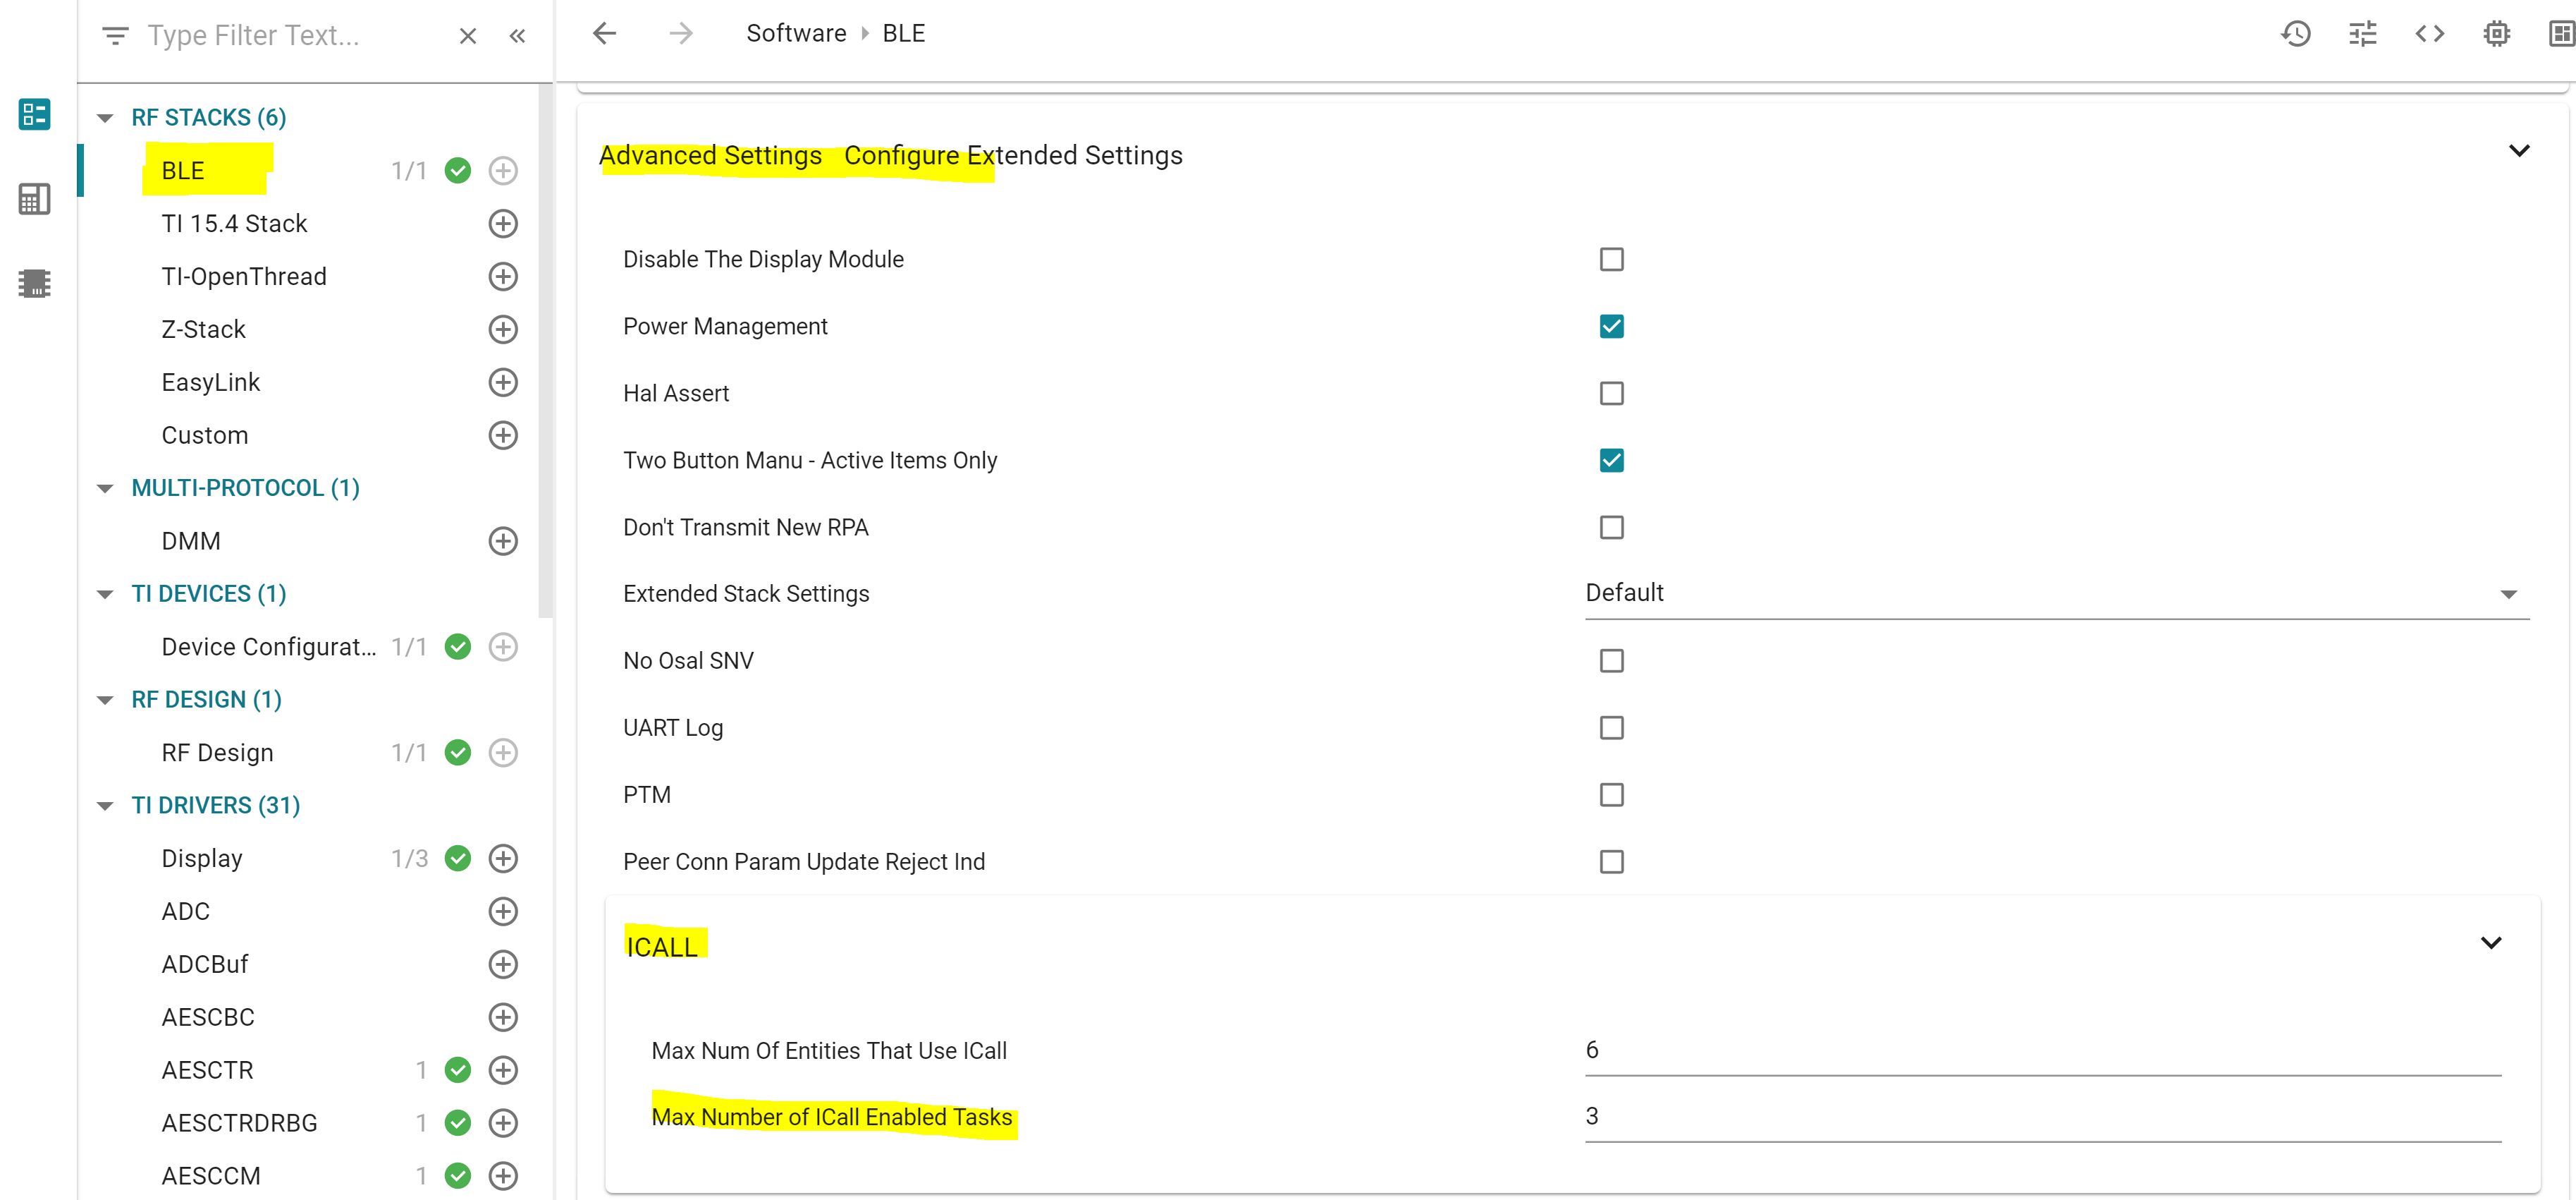Navigate back with the left arrow
Viewport: 2576px width, 1200px height.
[604, 34]
